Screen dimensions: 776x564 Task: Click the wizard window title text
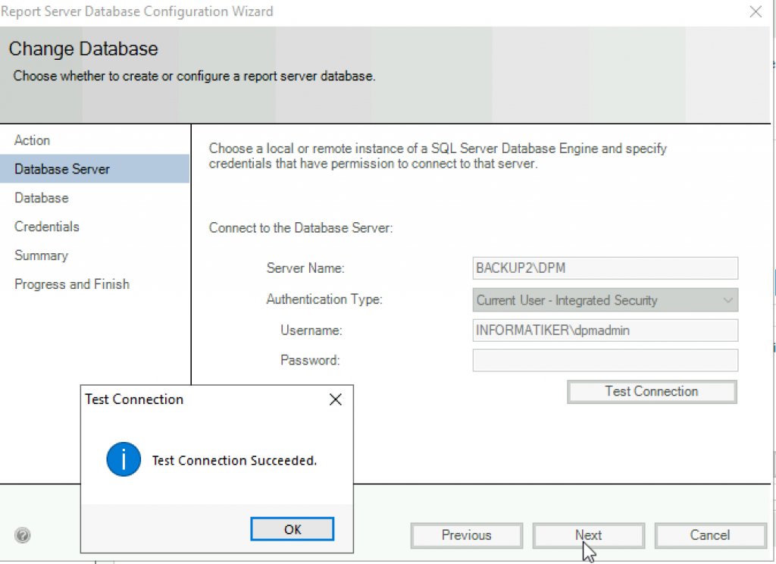[x=137, y=11]
